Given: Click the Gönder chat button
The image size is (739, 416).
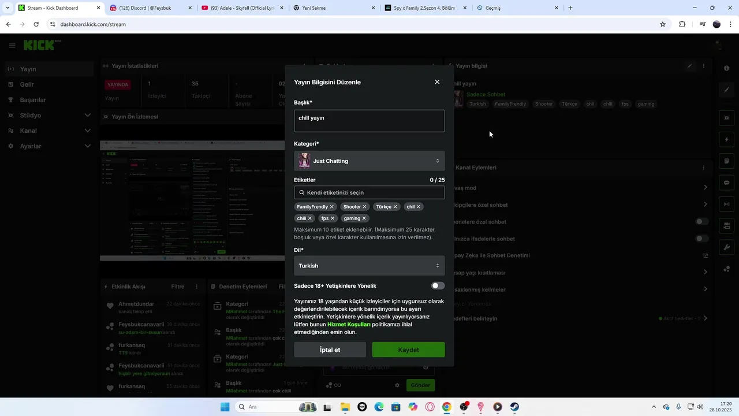Looking at the screenshot, I should tap(420, 385).
